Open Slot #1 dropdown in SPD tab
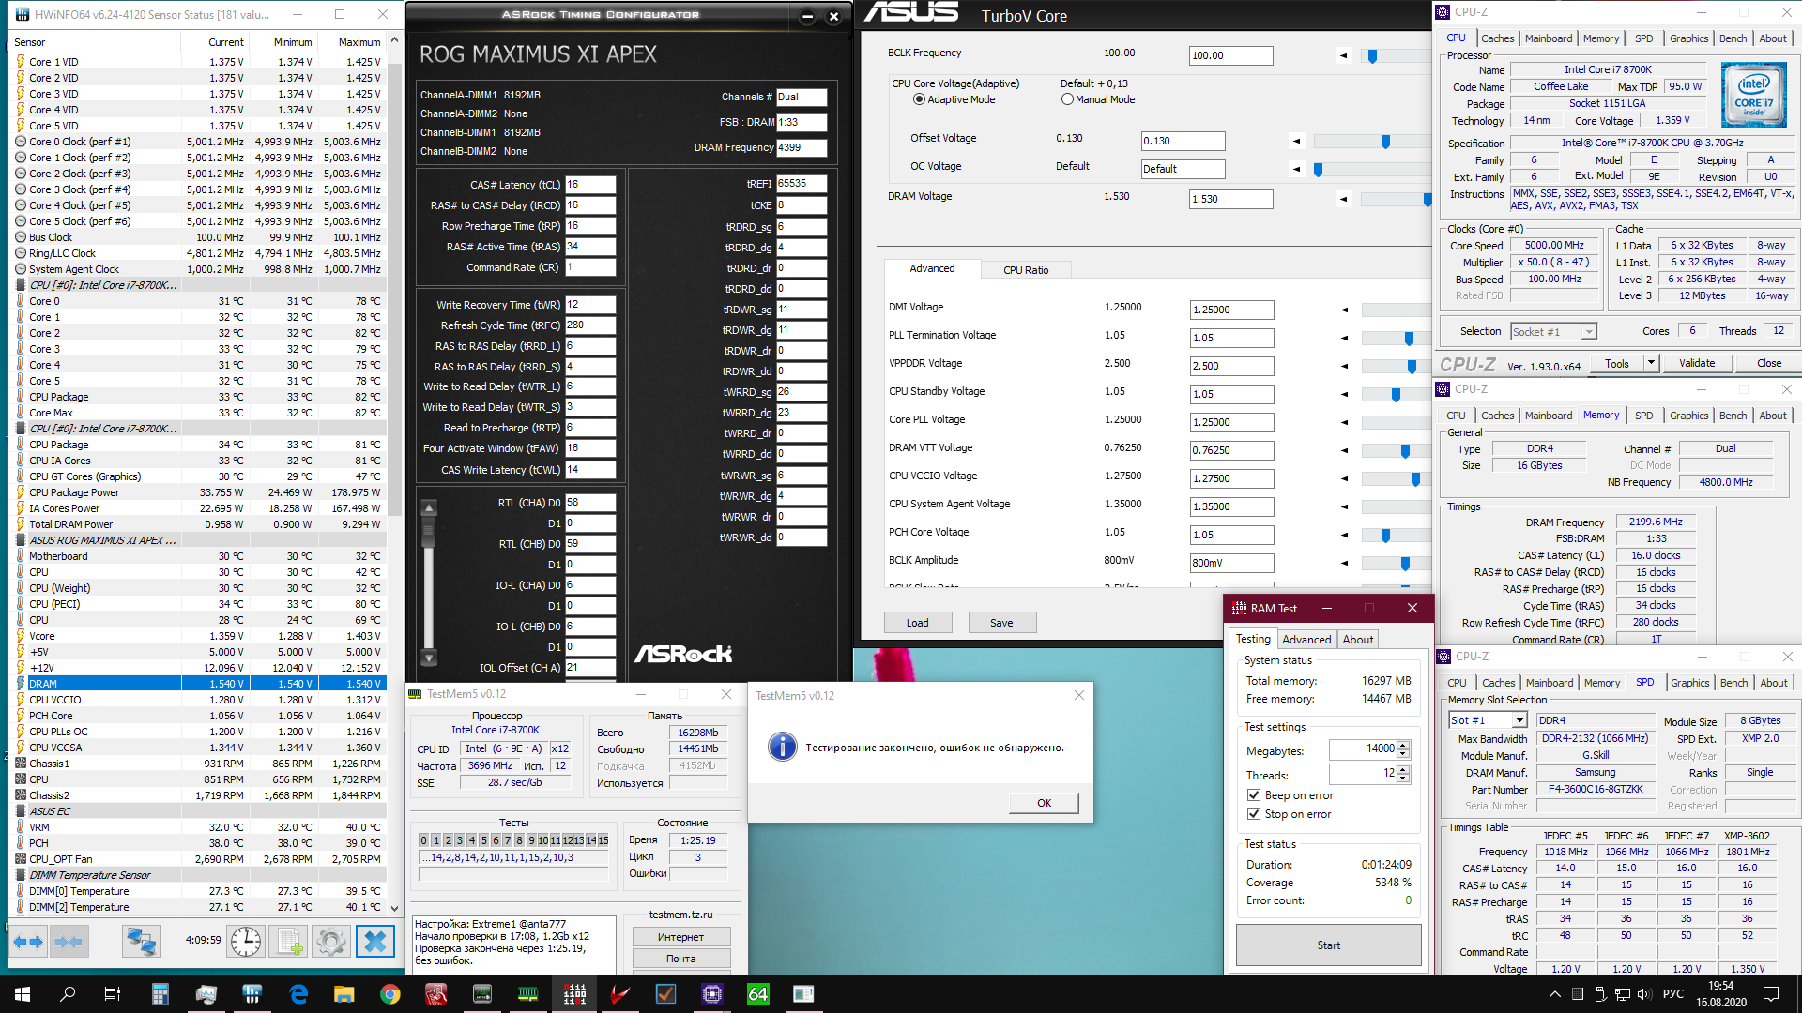Screen dimensions: 1802x1013 pos(1519,720)
